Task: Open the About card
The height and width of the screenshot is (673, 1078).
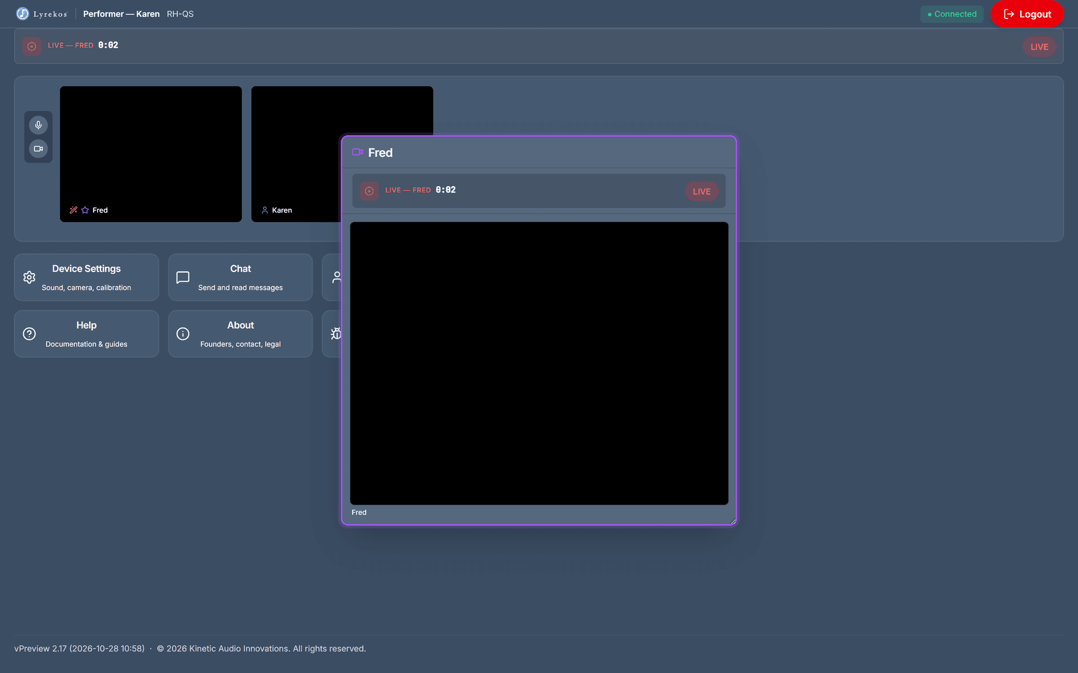Action: pos(240,334)
